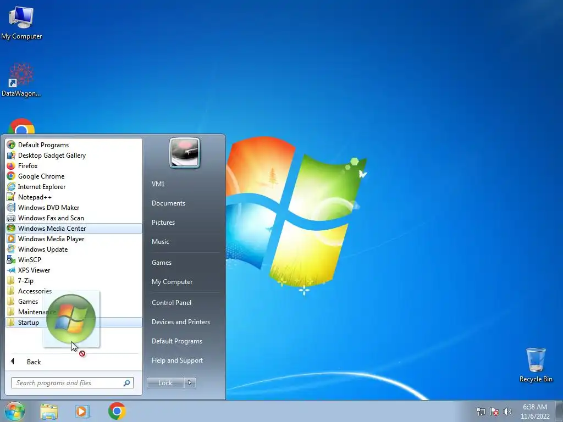The width and height of the screenshot is (563, 422).
Task: Launch Media Player from the taskbar
Action: pyautogui.click(x=82, y=412)
